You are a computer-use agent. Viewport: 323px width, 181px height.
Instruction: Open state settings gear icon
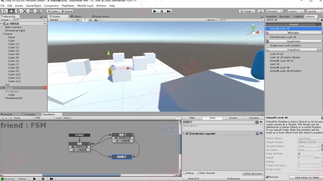[x=261, y=122]
